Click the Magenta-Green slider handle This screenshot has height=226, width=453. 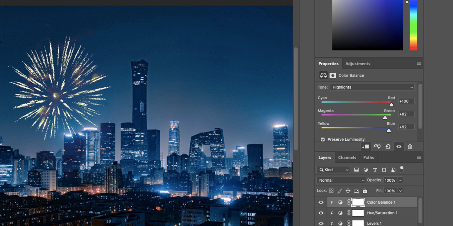(385, 118)
